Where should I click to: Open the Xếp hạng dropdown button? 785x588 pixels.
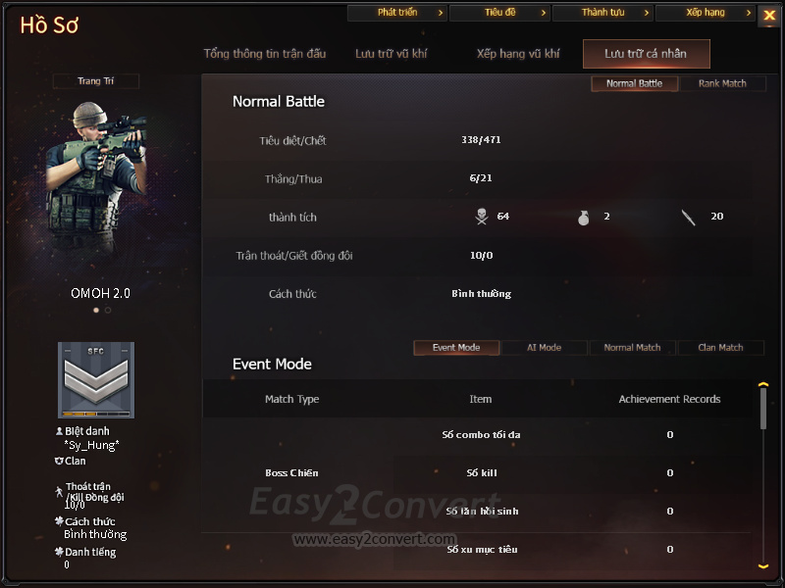[x=706, y=13]
